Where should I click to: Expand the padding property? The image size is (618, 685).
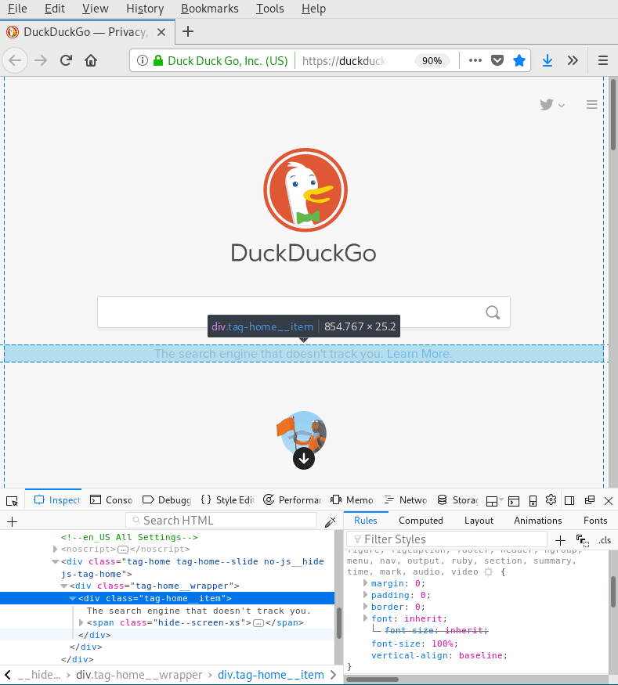click(365, 594)
